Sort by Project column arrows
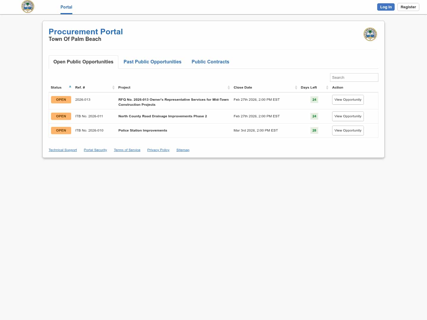Screen dimensions: 427x320 pos(229,87)
